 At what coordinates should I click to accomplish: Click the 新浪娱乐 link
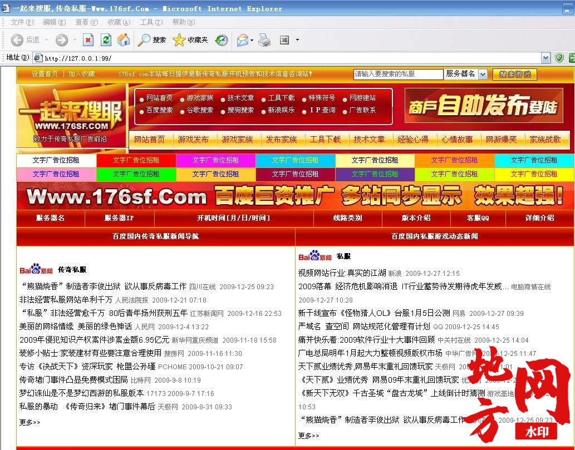point(281,110)
